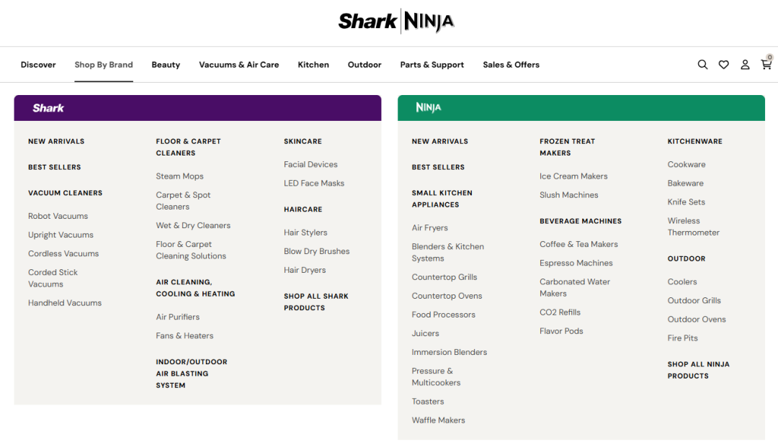The height and width of the screenshot is (447, 778).
Task: Click the SharkNinja logo at top
Action: point(396,22)
